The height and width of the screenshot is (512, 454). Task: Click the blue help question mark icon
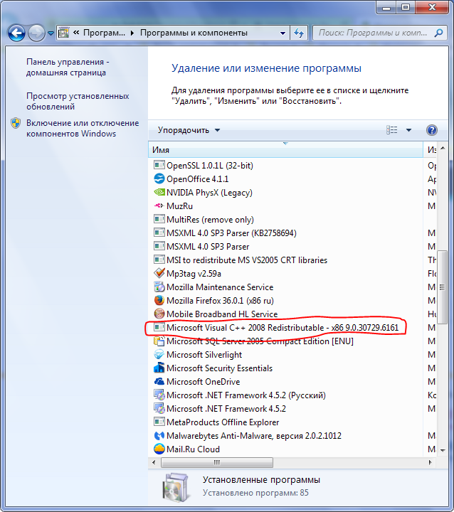pos(432,130)
